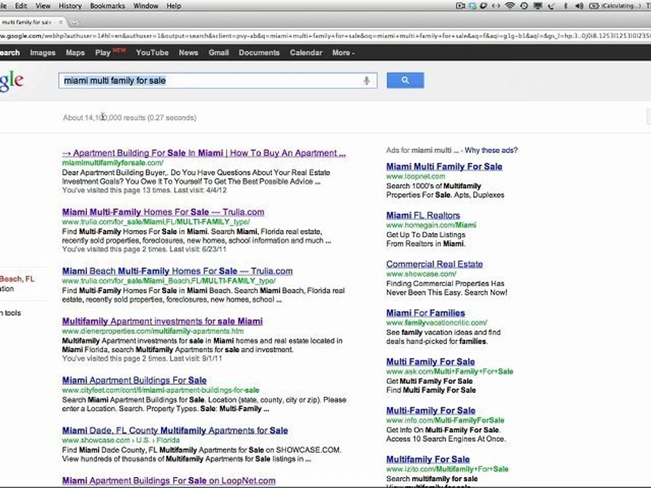Open the 'Commercial Real Estate' ad
The height and width of the screenshot is (488, 651).
tap(434, 264)
